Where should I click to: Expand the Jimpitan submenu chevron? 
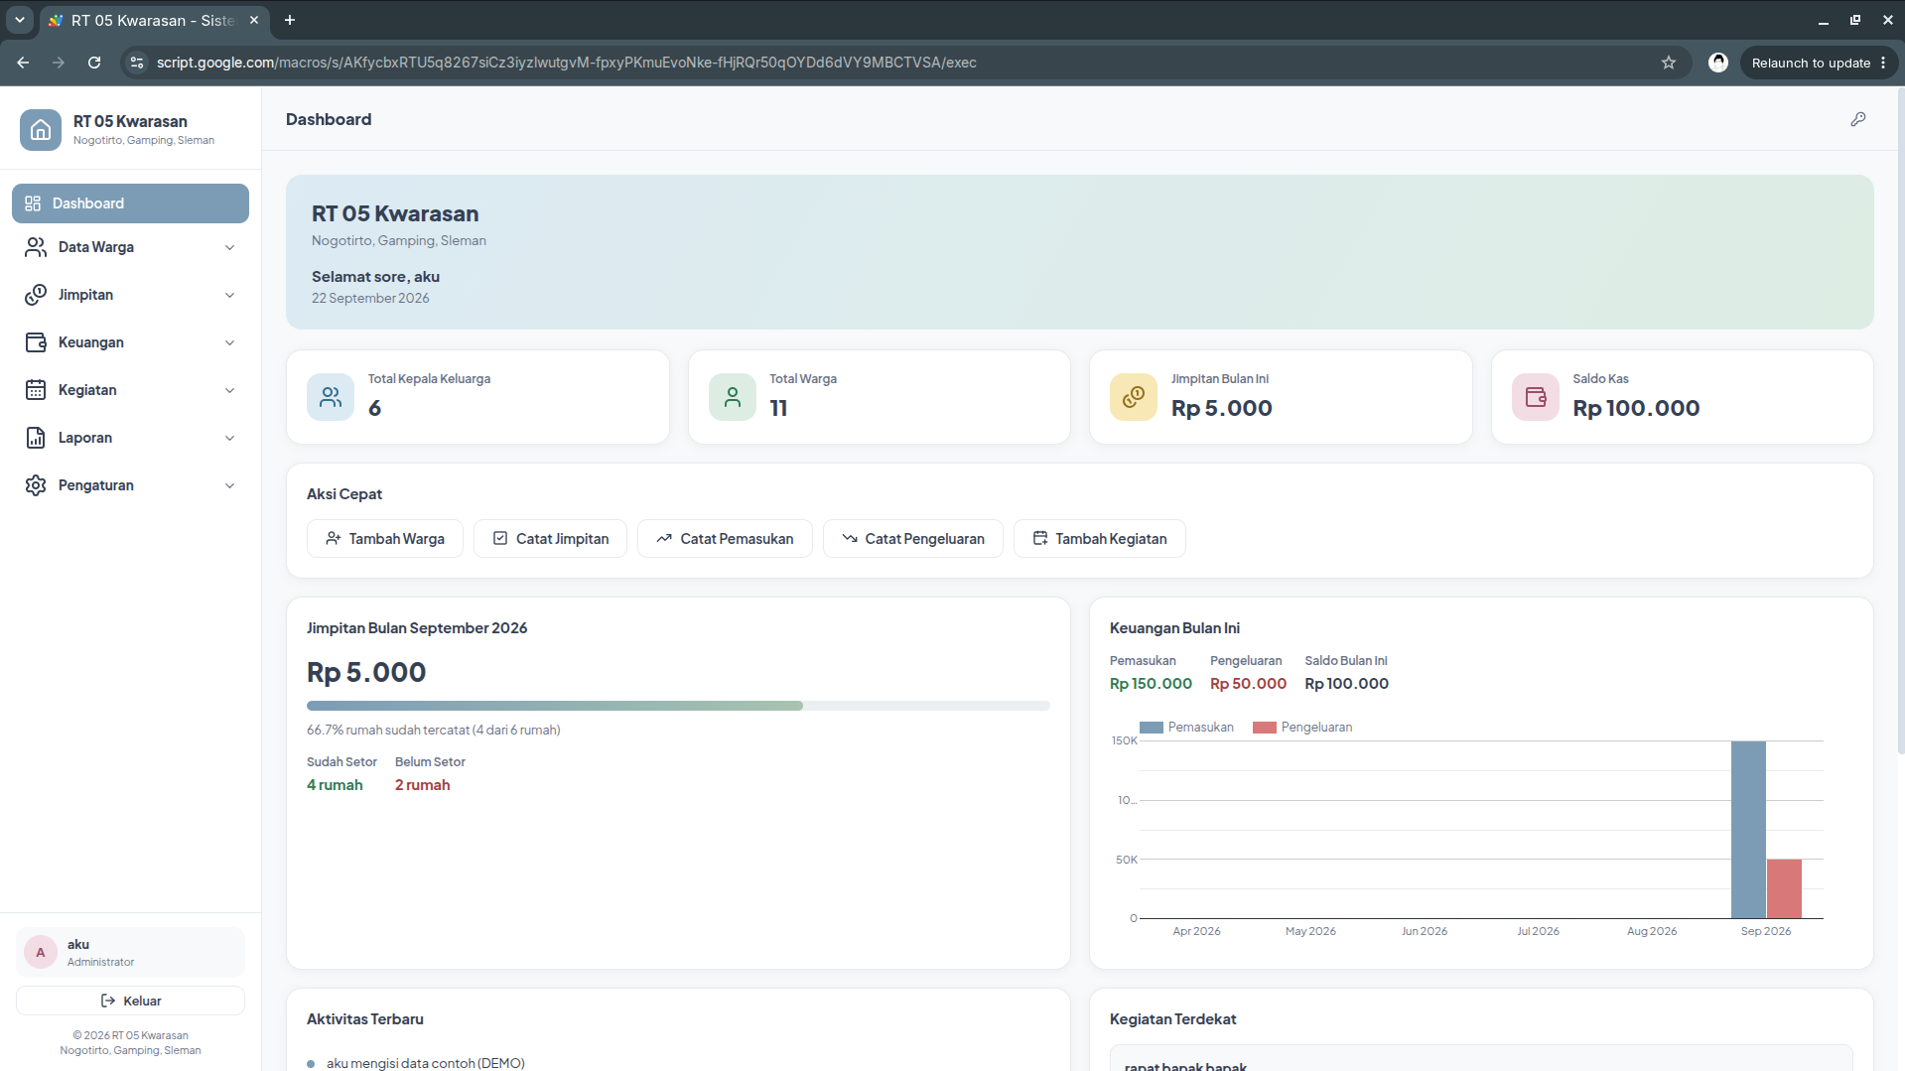pos(230,295)
